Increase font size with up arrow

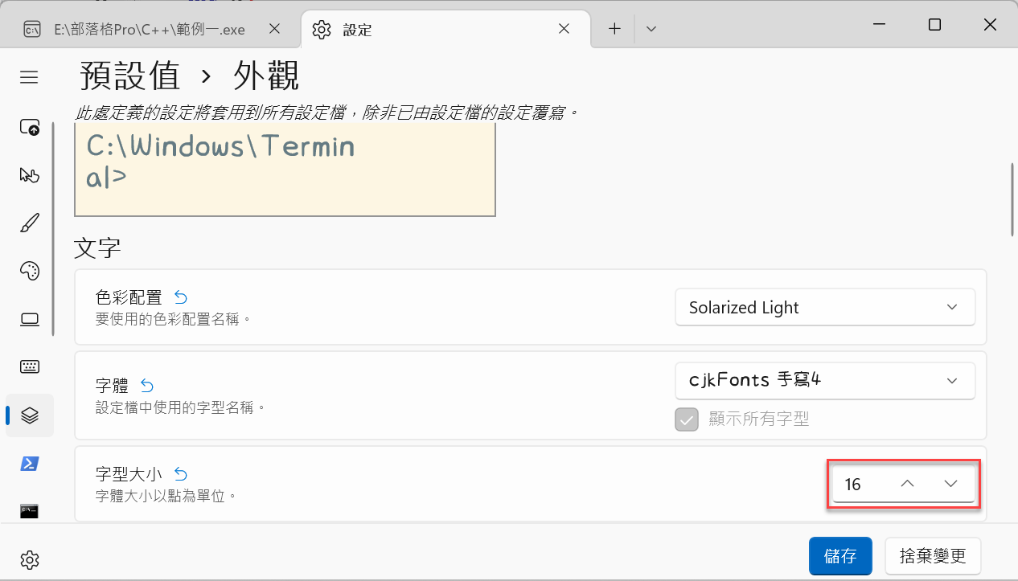click(x=907, y=484)
